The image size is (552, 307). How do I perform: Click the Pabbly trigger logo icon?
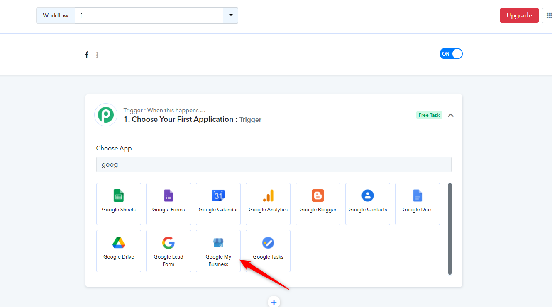click(x=106, y=115)
